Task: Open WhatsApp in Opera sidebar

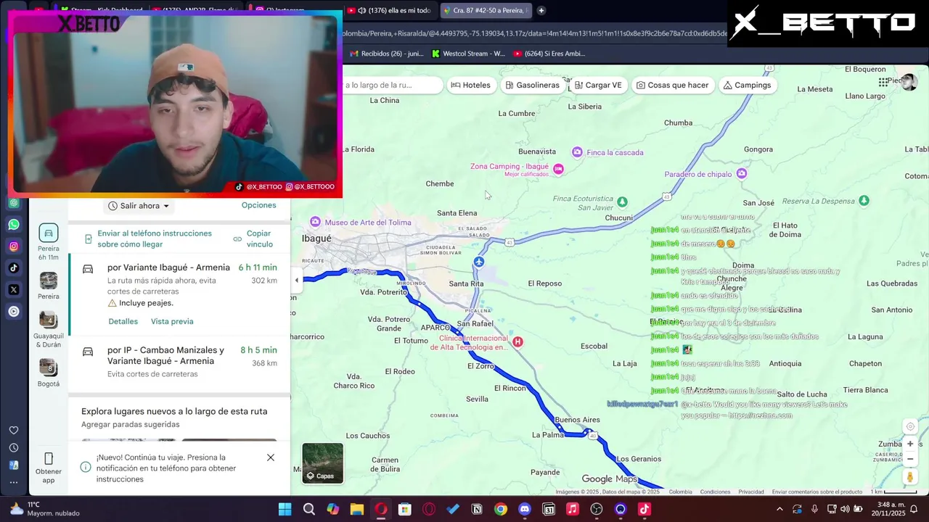Action: point(14,225)
